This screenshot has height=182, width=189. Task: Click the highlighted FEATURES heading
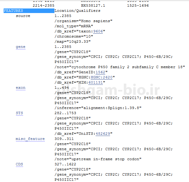tap(29, 11)
